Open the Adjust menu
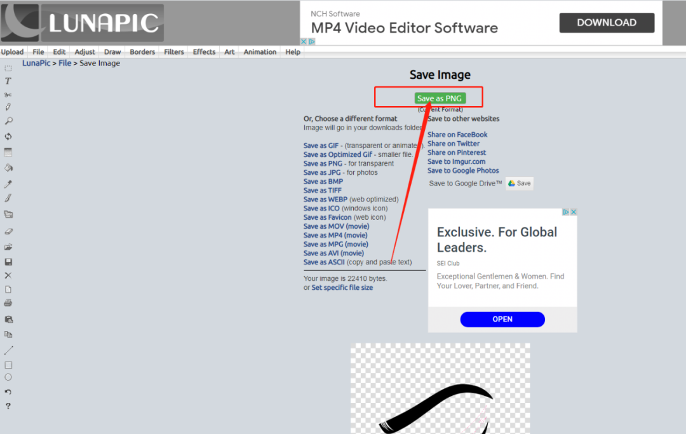Screen dimensions: 686x434 coord(84,51)
